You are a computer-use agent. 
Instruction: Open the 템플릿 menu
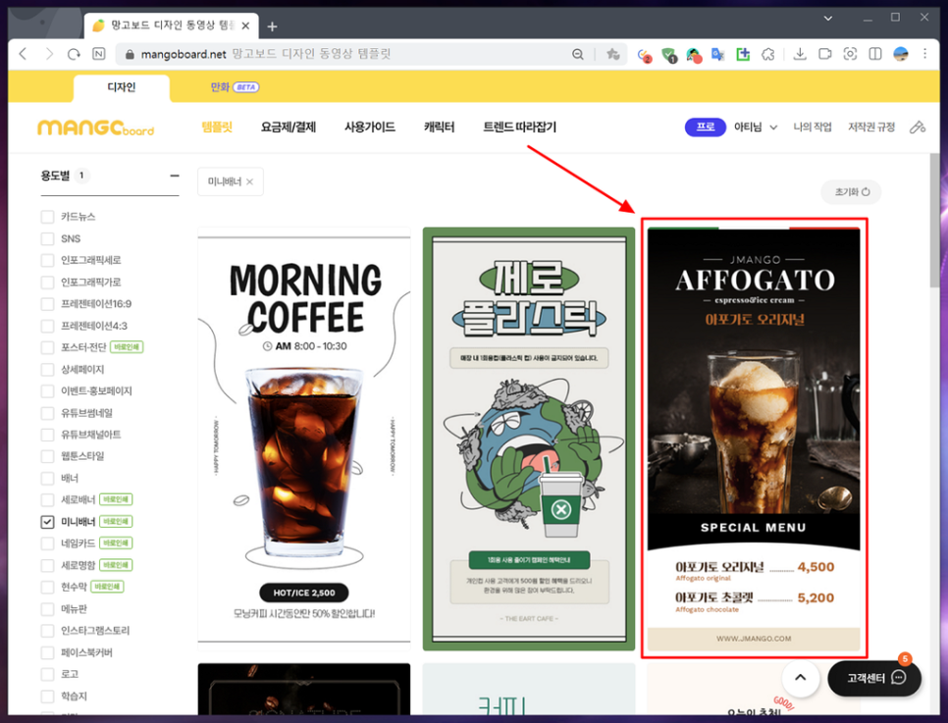pos(217,127)
